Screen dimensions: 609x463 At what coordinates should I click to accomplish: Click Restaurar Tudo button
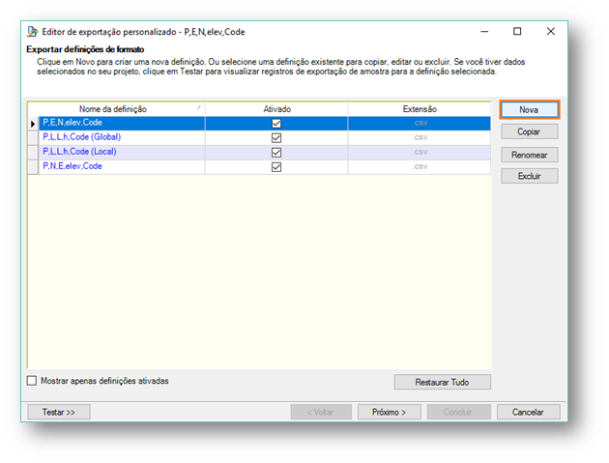pyautogui.click(x=442, y=382)
